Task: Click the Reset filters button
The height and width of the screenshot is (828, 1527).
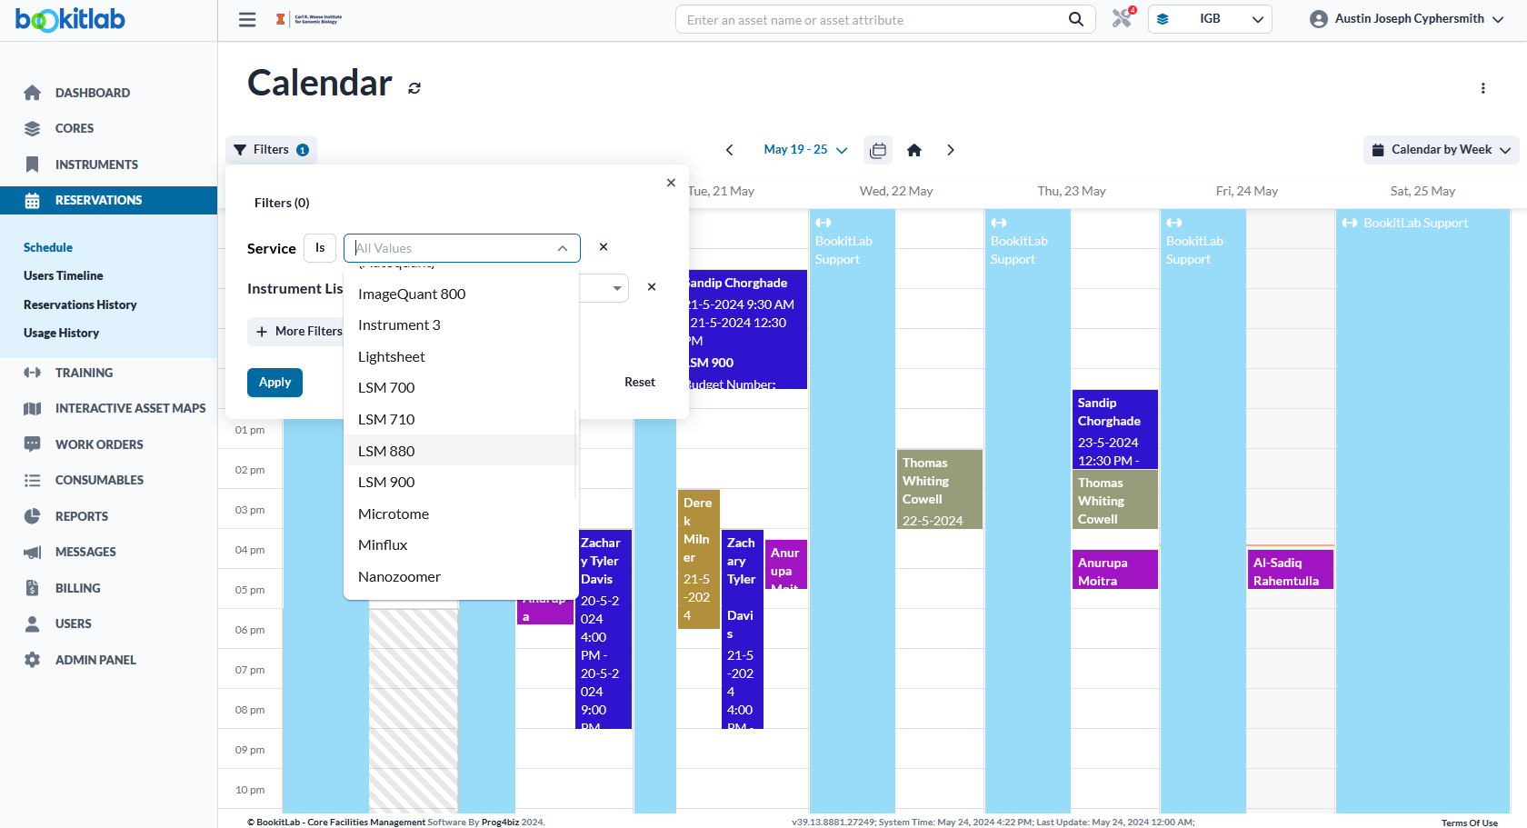Action: click(x=640, y=383)
